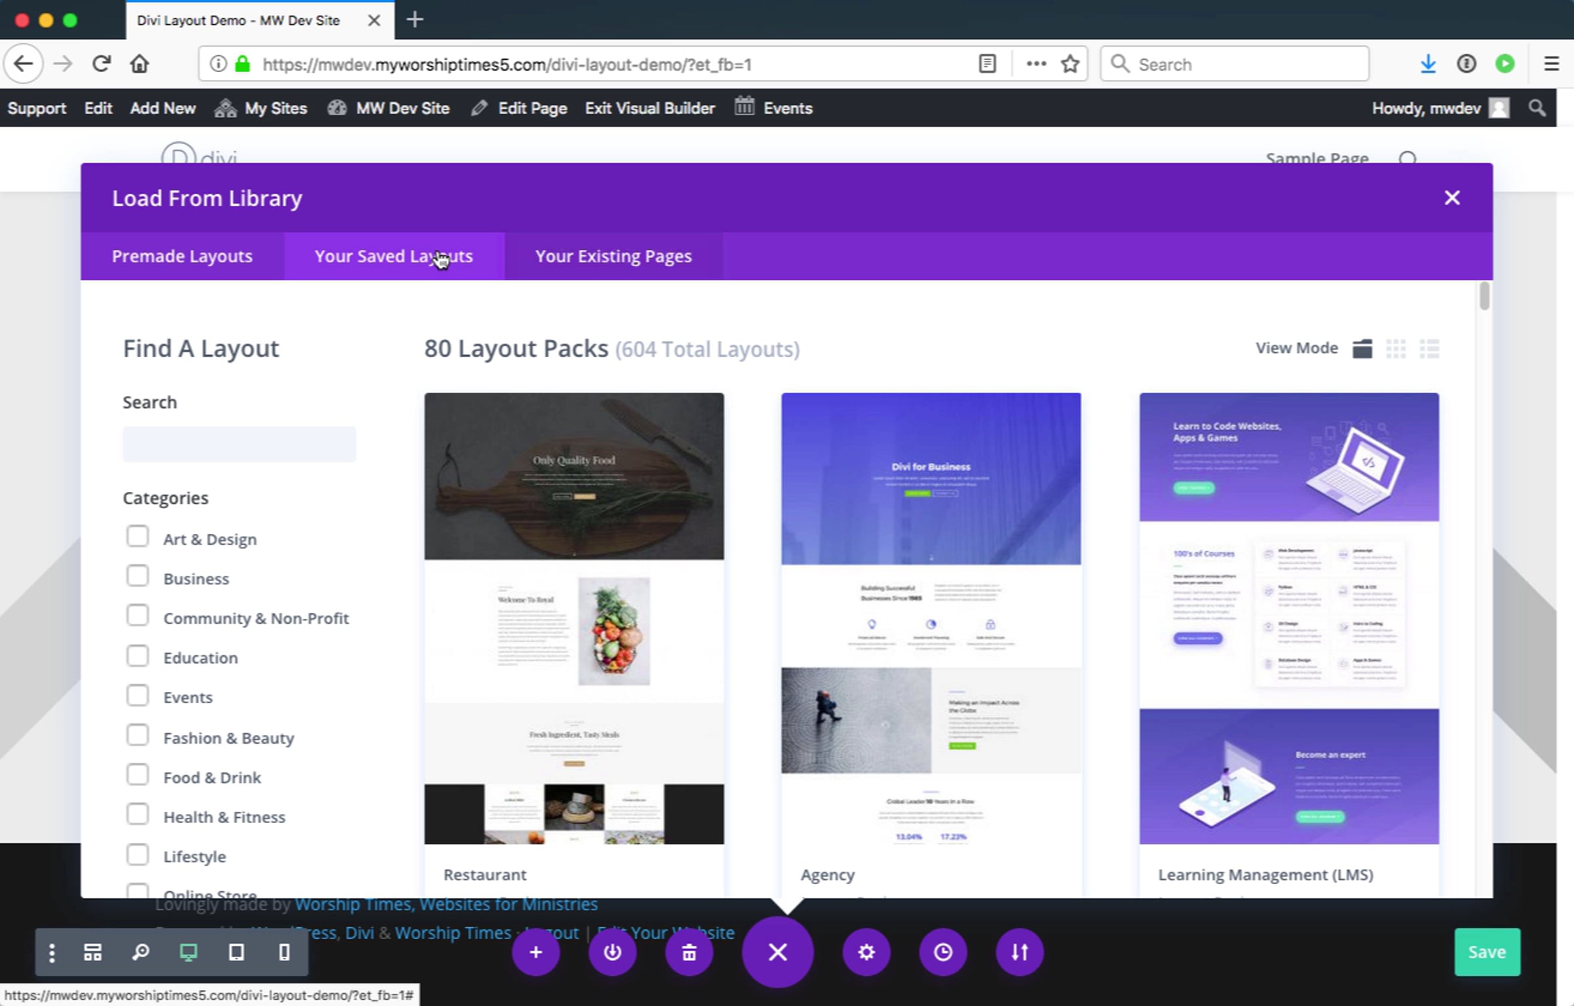
Task: Check the Community & Non-Profit category
Action: coord(138,616)
